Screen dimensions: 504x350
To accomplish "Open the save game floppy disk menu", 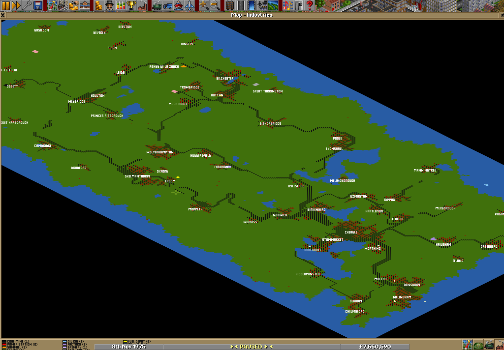I will 38,5.
